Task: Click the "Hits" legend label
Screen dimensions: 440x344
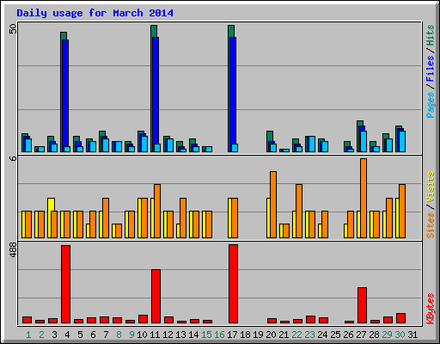Action: (430, 35)
